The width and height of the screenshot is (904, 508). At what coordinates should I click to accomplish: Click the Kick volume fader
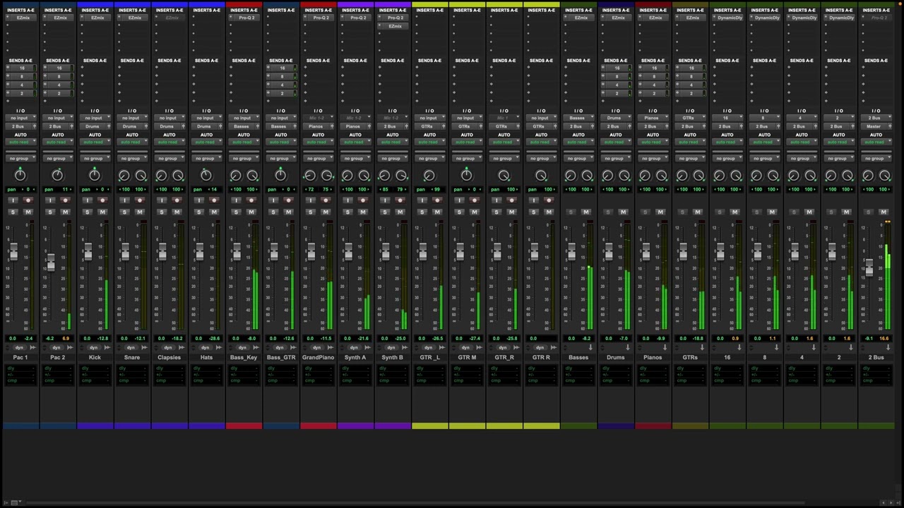[x=88, y=252]
